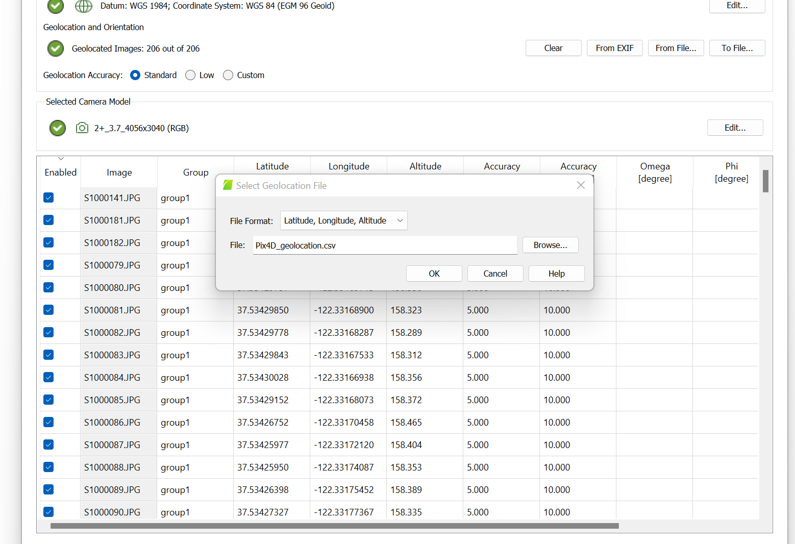Click the File path input field
The height and width of the screenshot is (544, 795).
385,245
